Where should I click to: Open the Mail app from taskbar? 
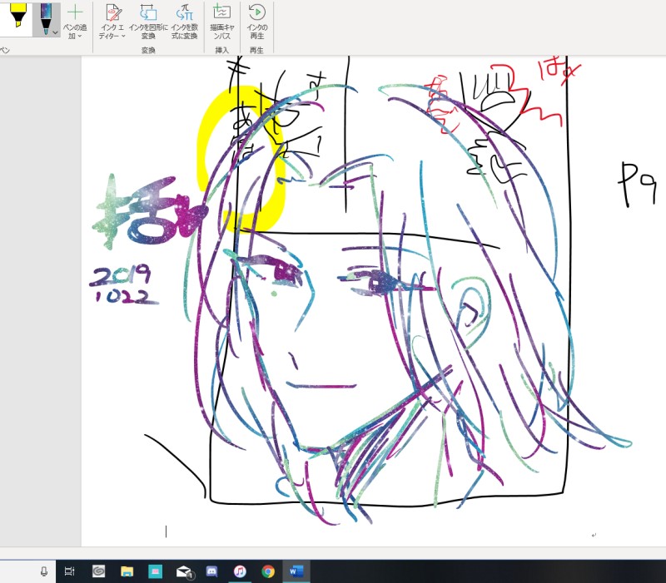185,572
